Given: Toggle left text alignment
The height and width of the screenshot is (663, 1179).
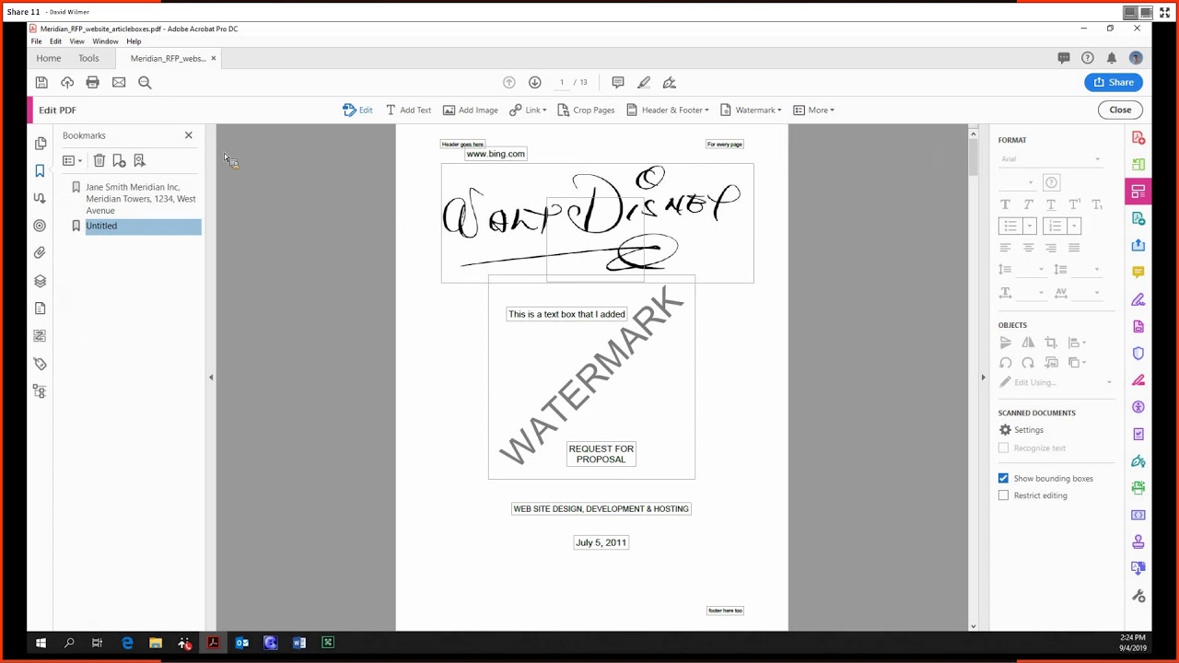Looking at the screenshot, I should pos(1005,248).
